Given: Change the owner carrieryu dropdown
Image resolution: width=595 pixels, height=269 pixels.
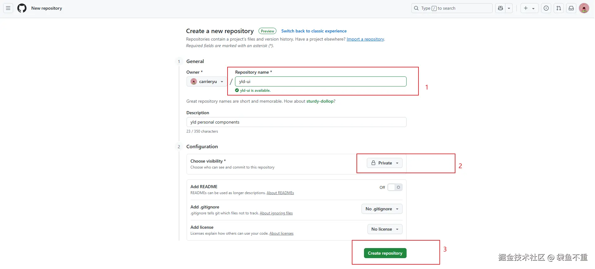Looking at the screenshot, I should point(207,82).
